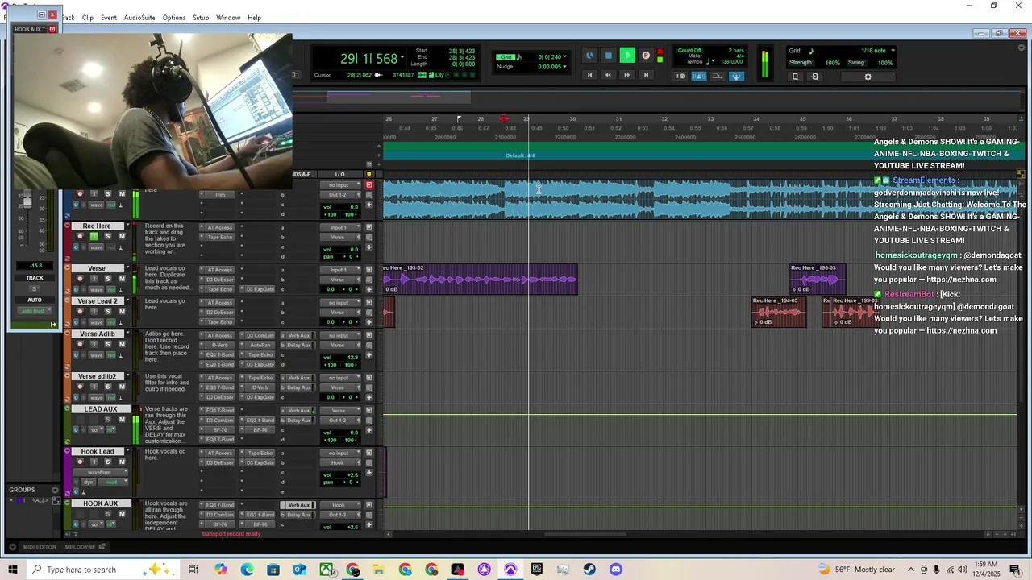The image size is (1032, 580).
Task: Open the LEAD AUX Out 1-2 output selector
Action: click(x=339, y=420)
